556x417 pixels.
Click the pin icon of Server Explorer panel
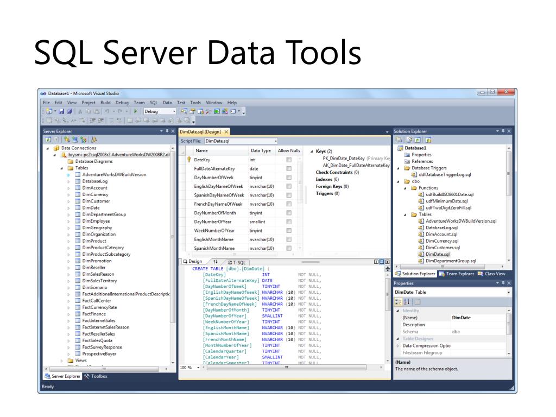[x=167, y=131]
